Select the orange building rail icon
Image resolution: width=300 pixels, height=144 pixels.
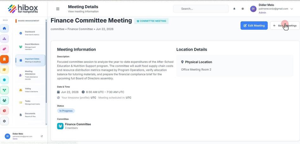pyautogui.click(x=4, y=59)
